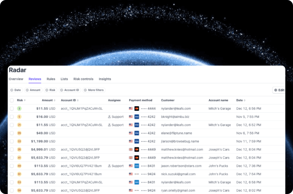
Task: Expand the More filters option
Action: [x=93, y=90]
